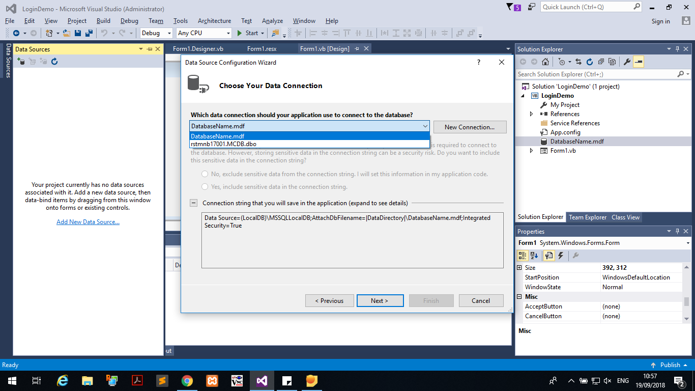Image resolution: width=695 pixels, height=391 pixels.
Task: Open Chrome from the taskbar
Action: tap(187, 380)
